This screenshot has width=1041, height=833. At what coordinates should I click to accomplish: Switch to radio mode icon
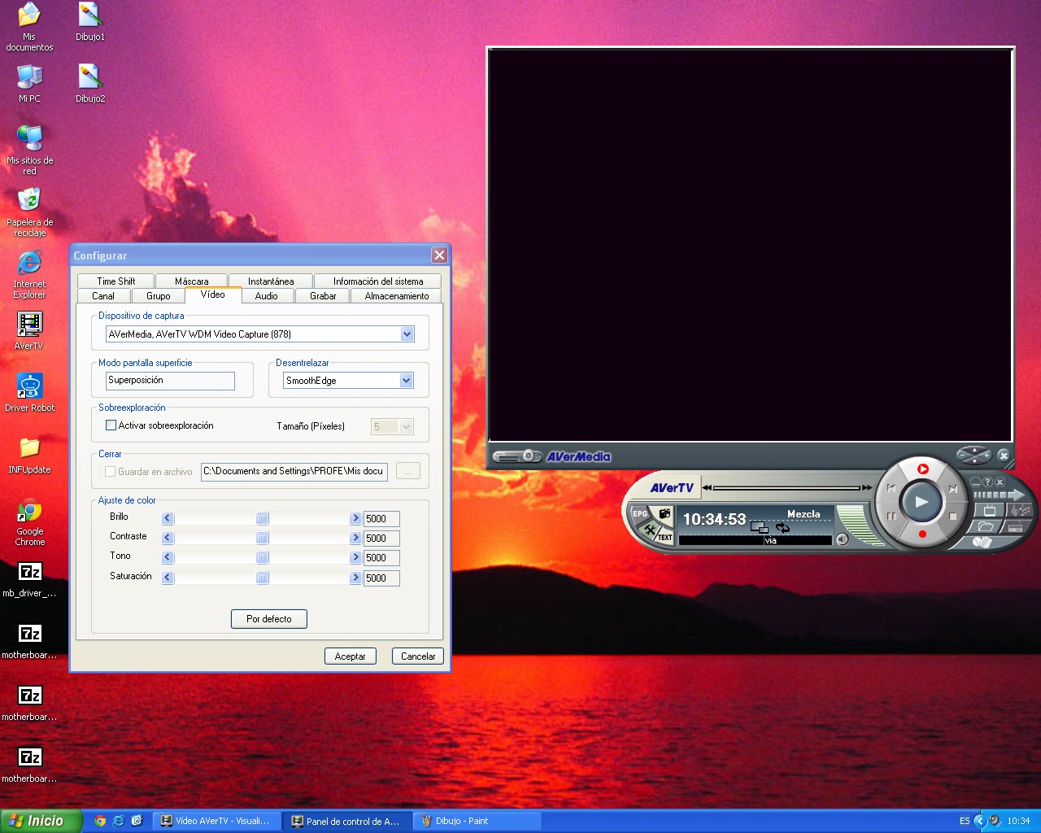coord(1017,526)
